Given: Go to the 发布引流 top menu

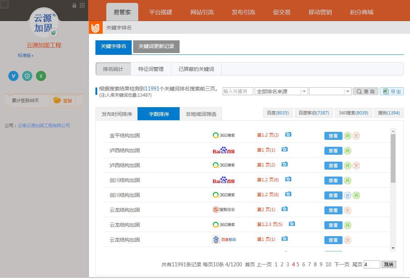Looking at the screenshot, I should (243, 12).
